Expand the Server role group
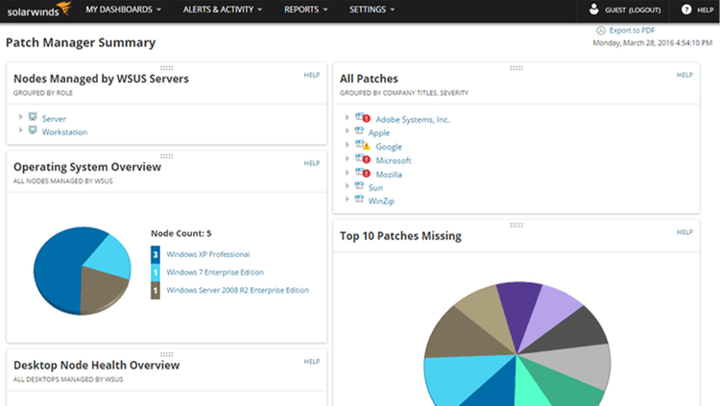720x406 pixels. (x=20, y=117)
